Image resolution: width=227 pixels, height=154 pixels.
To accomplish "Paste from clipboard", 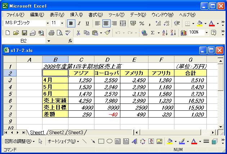I will (x=95, y=33).
